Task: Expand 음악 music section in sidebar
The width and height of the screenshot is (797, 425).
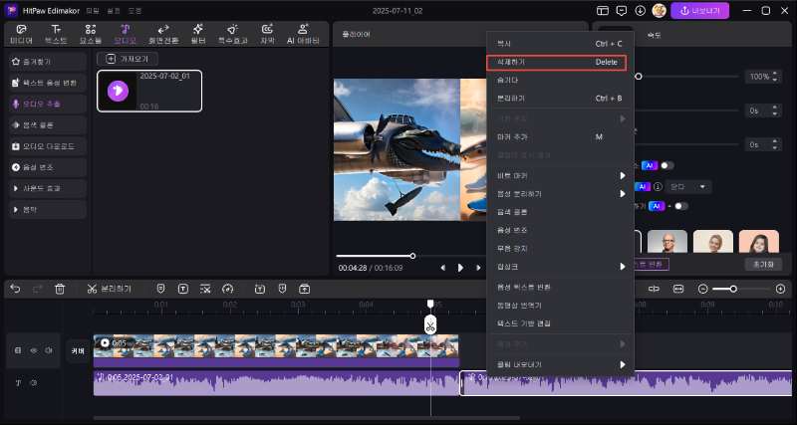Action: click(x=48, y=209)
